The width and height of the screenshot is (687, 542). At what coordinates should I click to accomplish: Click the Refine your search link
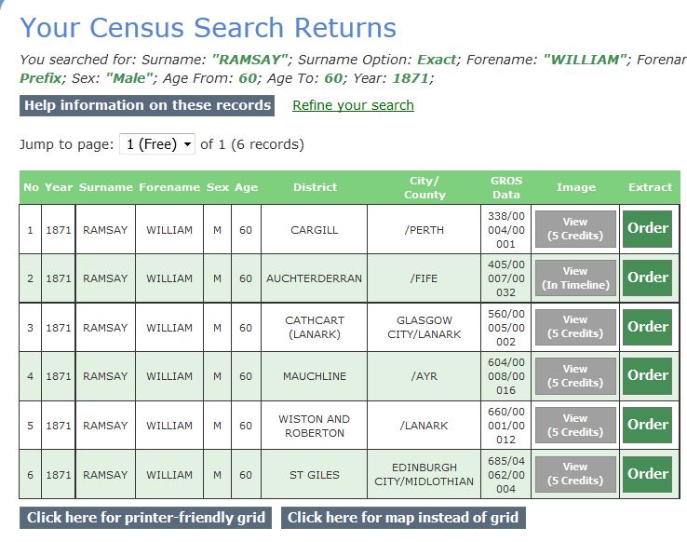(x=353, y=105)
